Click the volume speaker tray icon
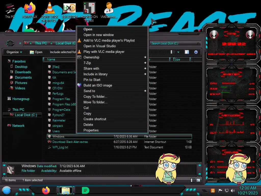 (232, 190)
